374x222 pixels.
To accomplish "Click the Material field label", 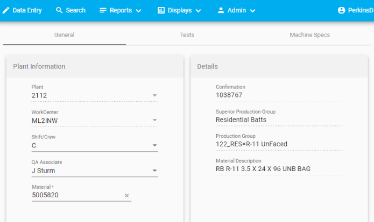I will pyautogui.click(x=43, y=187).
